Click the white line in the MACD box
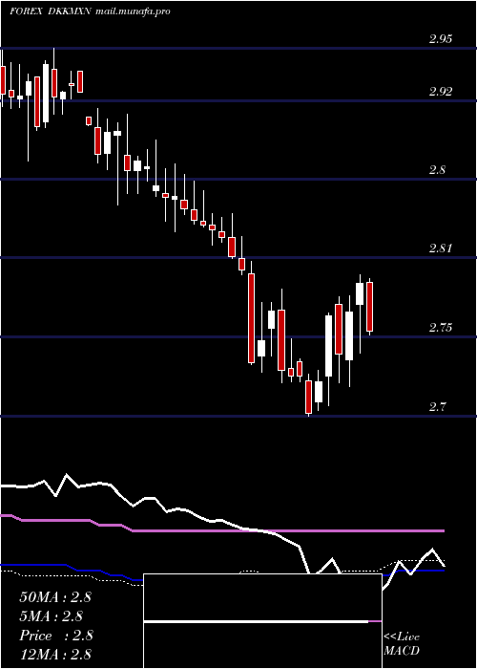Viewport: 477px width, 669px height. [x=256, y=622]
